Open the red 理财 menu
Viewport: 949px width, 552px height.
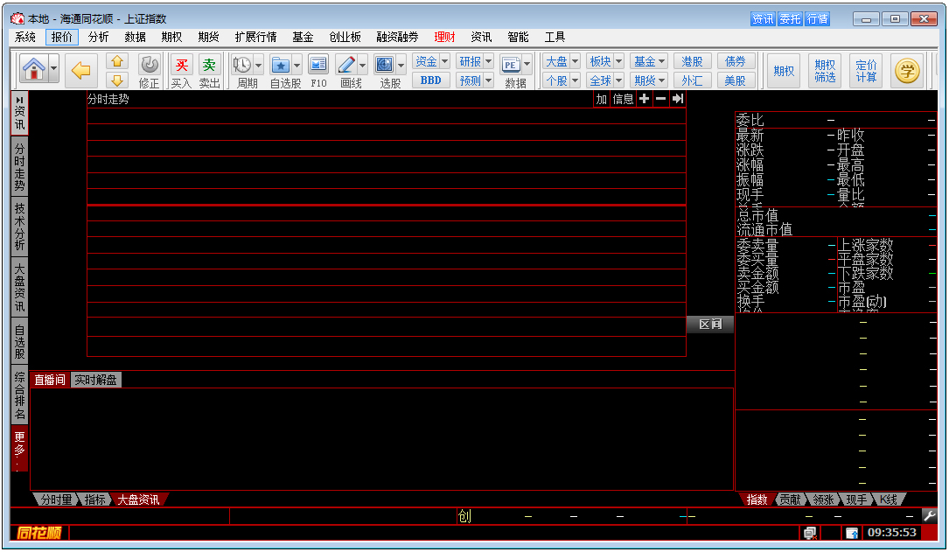coord(444,37)
